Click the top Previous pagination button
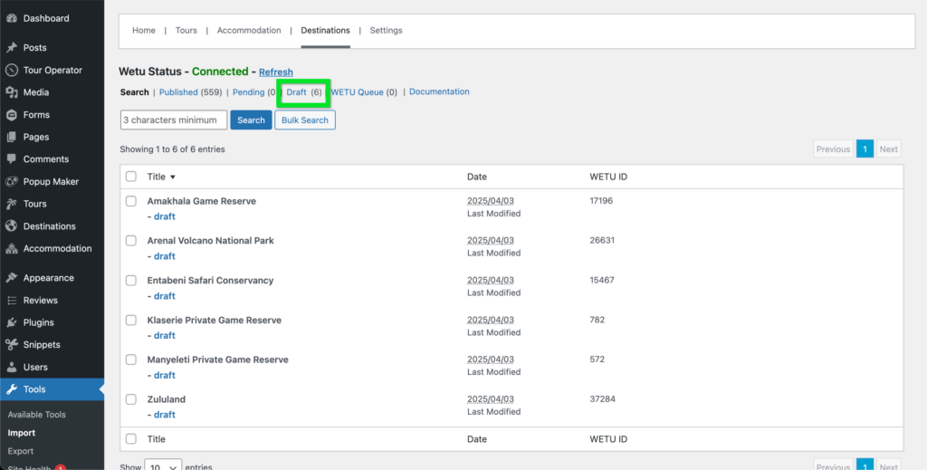 point(833,149)
